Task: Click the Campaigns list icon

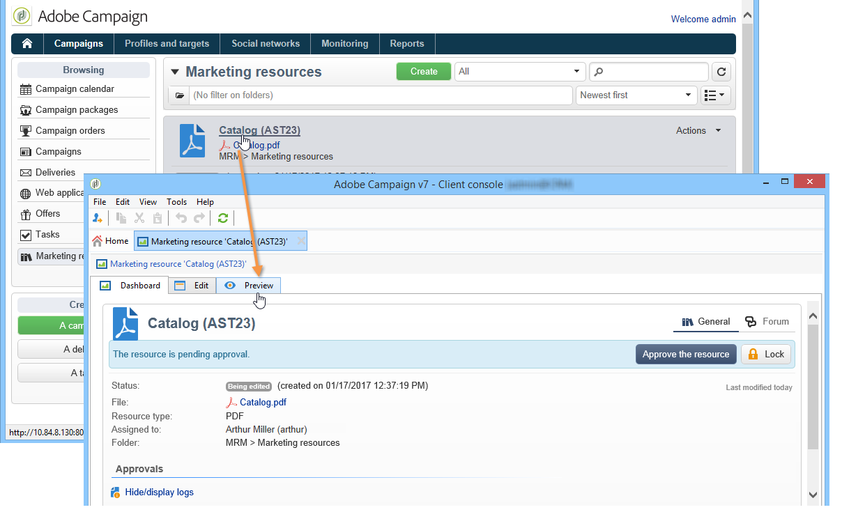Action: [x=26, y=152]
